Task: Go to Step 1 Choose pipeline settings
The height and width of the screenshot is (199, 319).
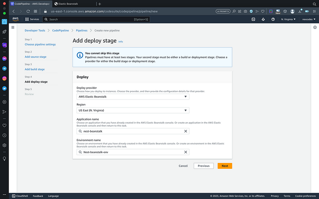Action: pyautogui.click(x=40, y=44)
